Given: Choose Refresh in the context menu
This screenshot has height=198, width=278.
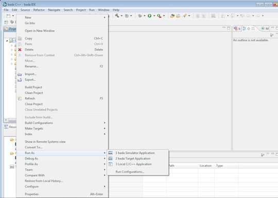Looking at the screenshot, I should tap(62, 98).
